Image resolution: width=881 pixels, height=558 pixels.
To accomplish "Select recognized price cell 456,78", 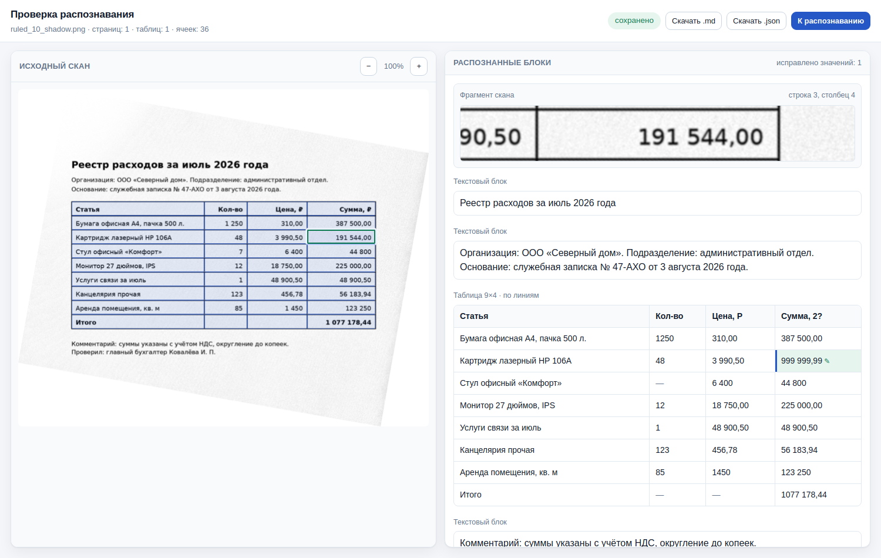I will coord(741,451).
